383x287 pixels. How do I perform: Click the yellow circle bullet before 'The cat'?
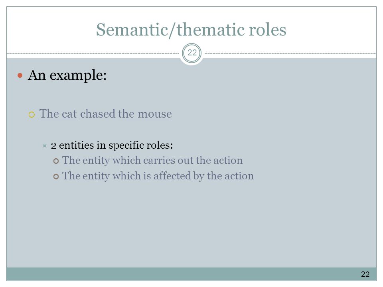(x=32, y=114)
